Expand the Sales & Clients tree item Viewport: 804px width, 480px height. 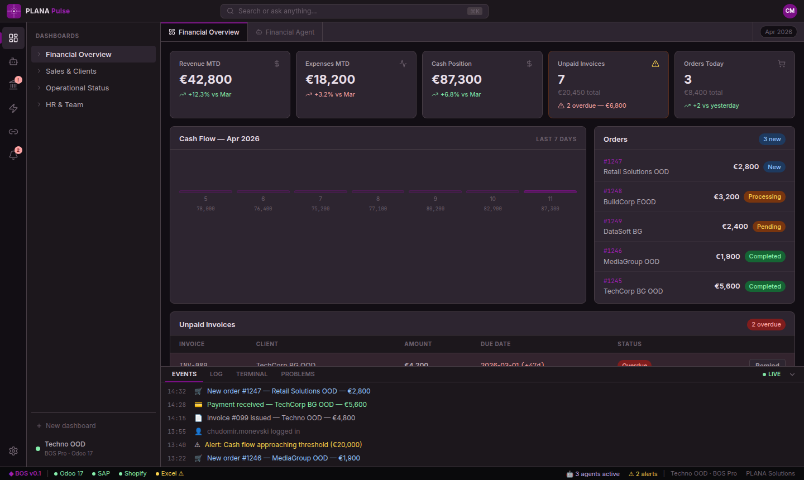[x=39, y=71]
